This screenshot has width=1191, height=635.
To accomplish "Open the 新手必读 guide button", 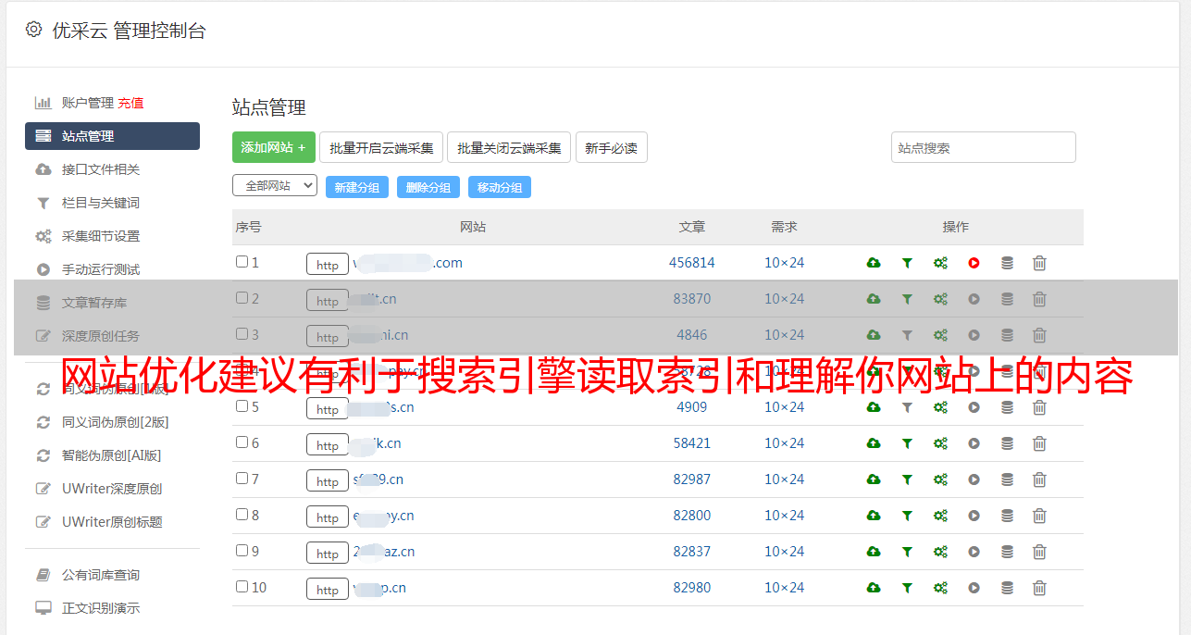I will point(612,147).
